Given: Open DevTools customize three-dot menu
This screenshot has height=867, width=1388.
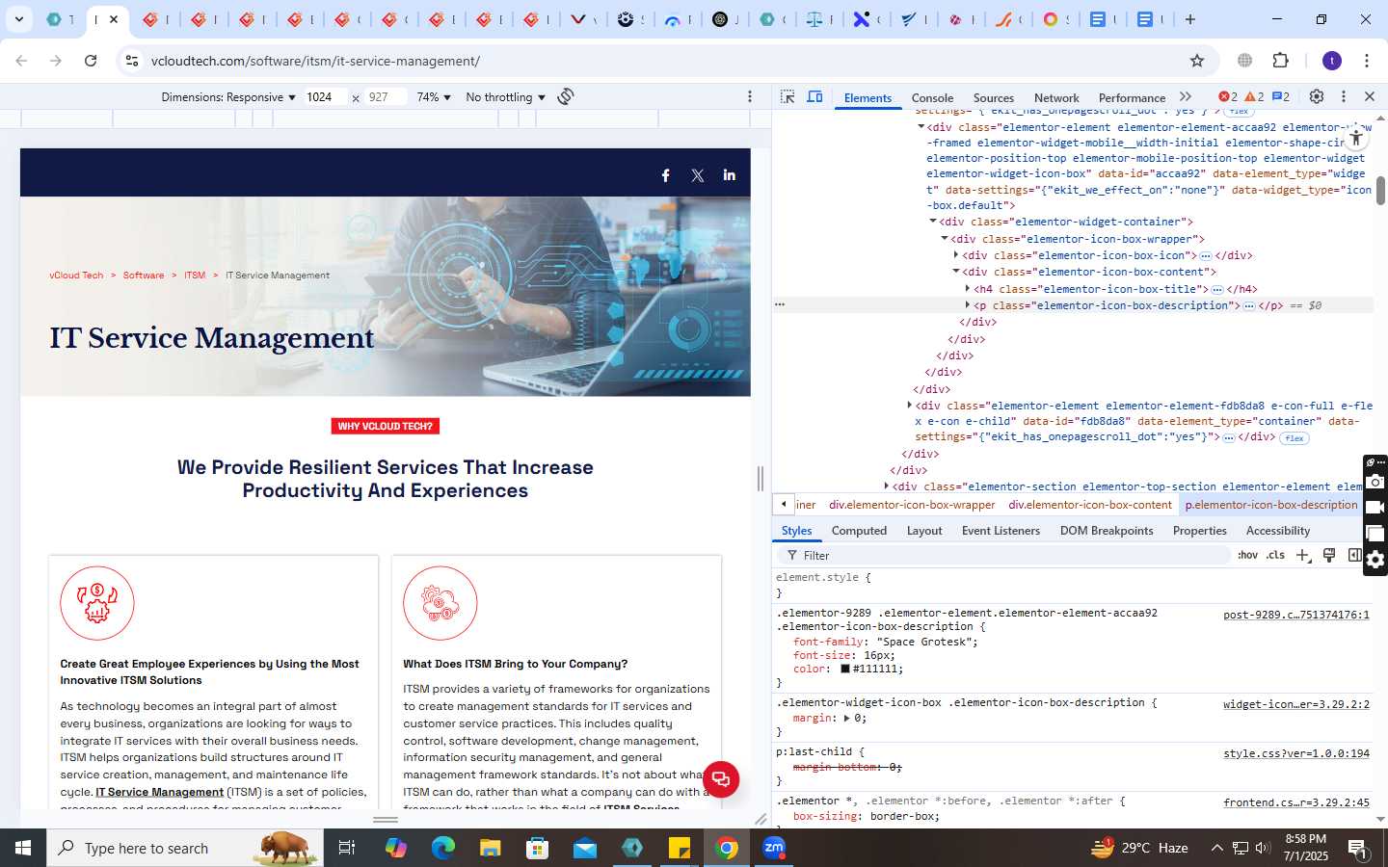Looking at the screenshot, I should pyautogui.click(x=1343, y=96).
